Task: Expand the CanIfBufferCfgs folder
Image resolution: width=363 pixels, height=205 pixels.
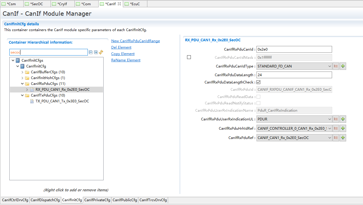Action: coord(22,72)
